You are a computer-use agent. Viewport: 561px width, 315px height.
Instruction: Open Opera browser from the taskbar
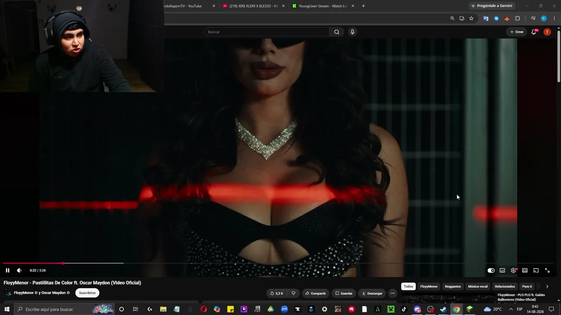(203, 309)
